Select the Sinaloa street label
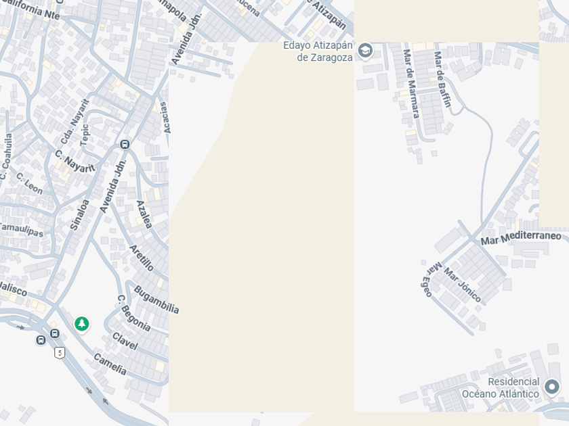 tap(79, 215)
